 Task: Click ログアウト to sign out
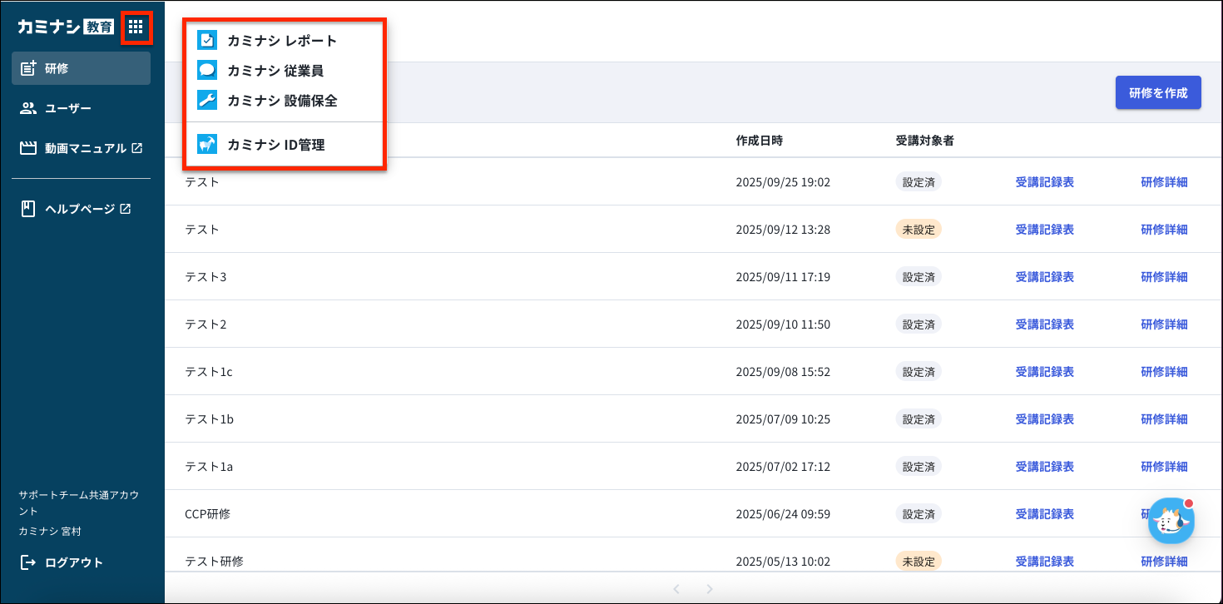coord(63,563)
